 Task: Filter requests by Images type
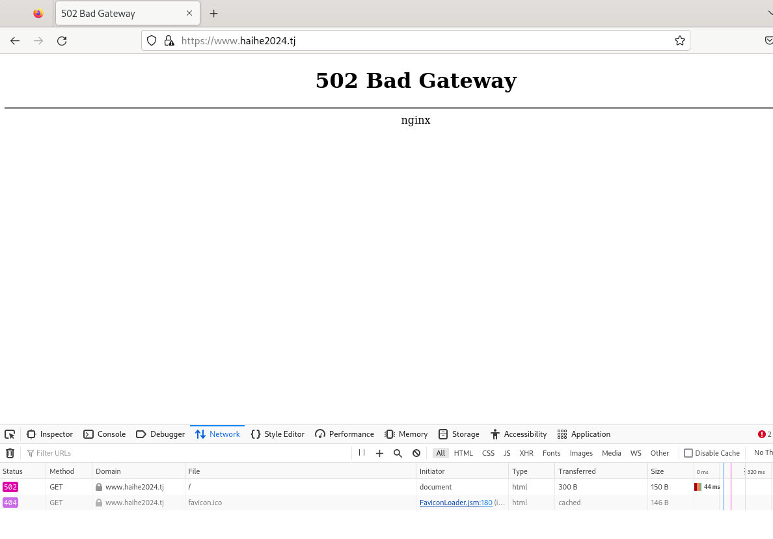[581, 453]
